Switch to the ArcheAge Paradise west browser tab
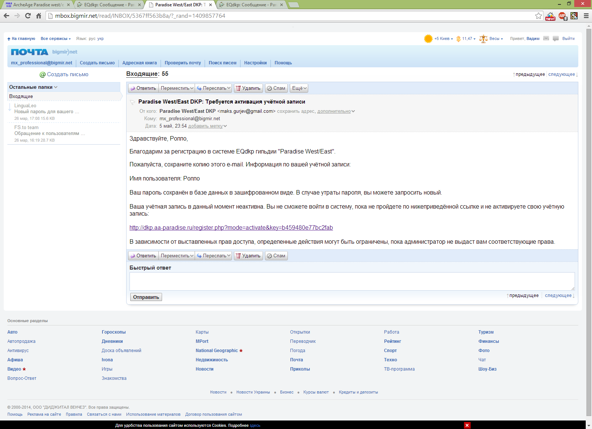The image size is (592, 429). coord(38,5)
